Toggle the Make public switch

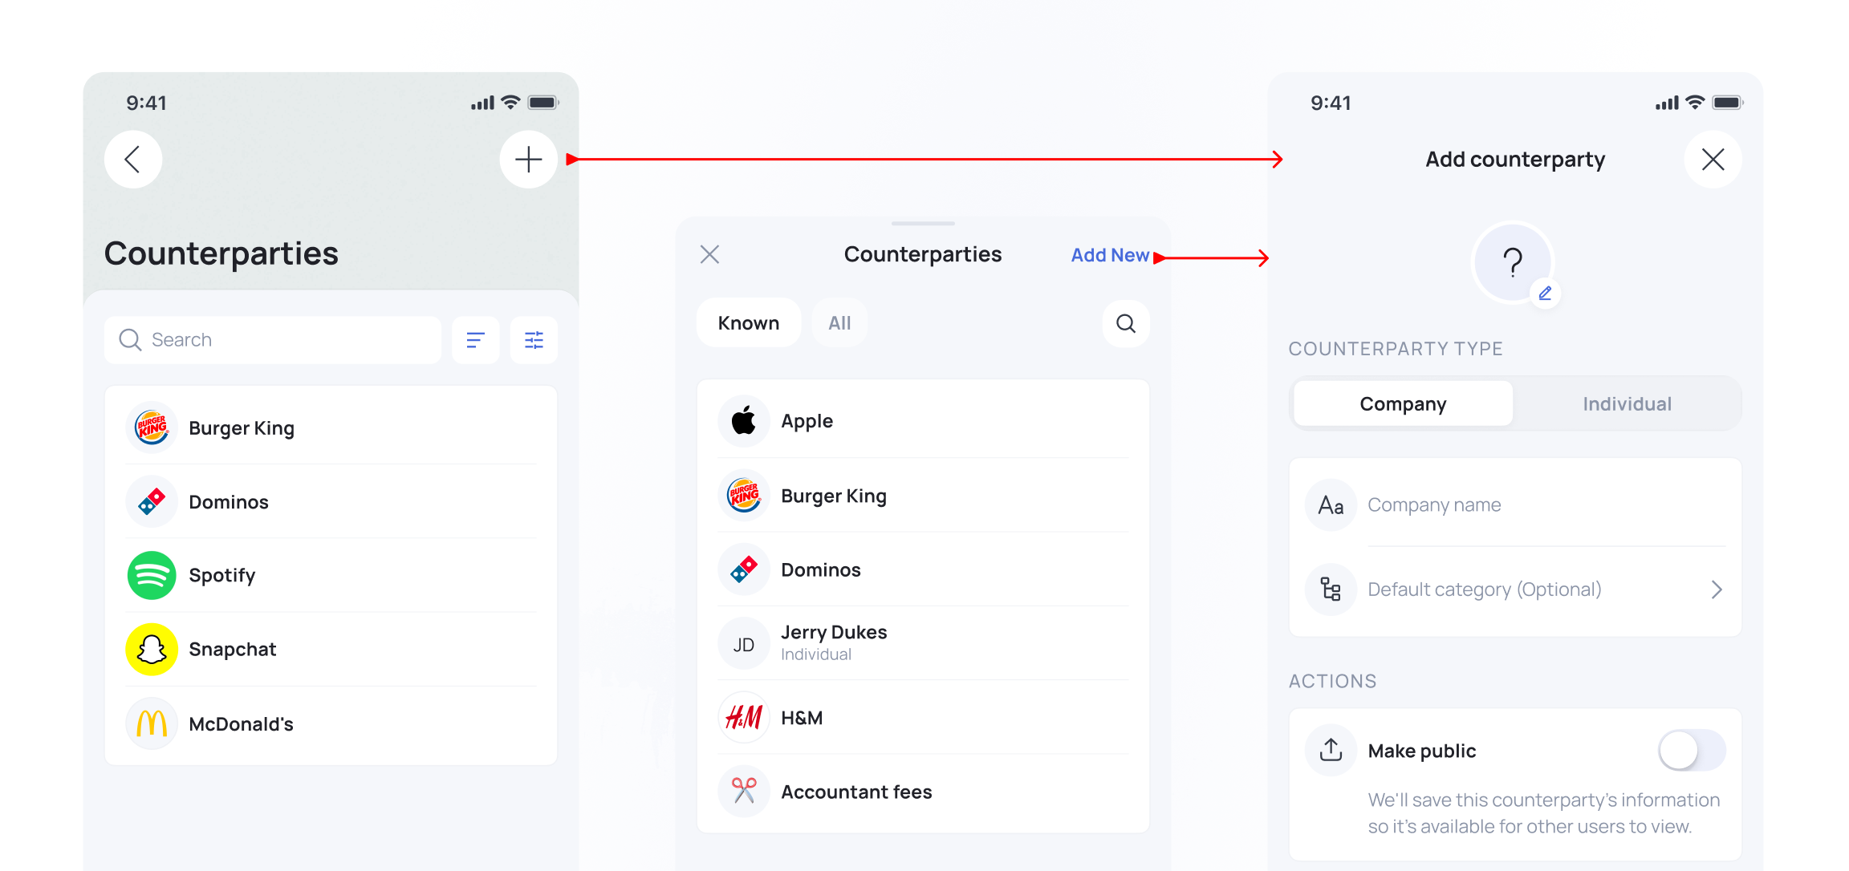click(x=1692, y=751)
